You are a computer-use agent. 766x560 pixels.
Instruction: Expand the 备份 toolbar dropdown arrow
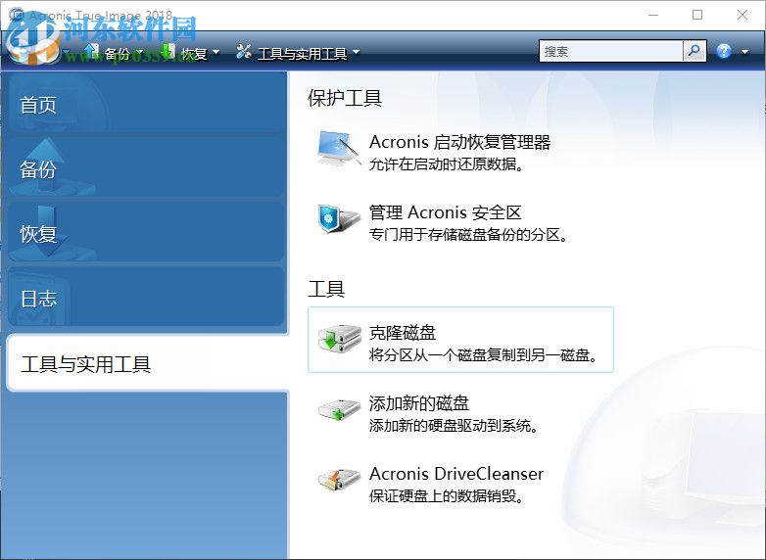[139, 52]
